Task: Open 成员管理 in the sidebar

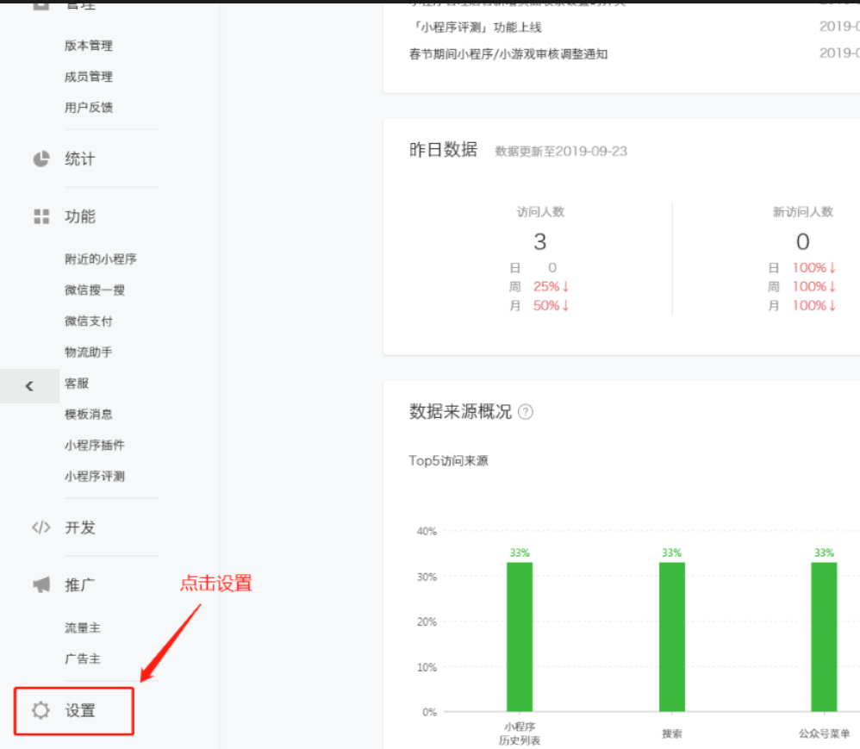Action: (89, 77)
